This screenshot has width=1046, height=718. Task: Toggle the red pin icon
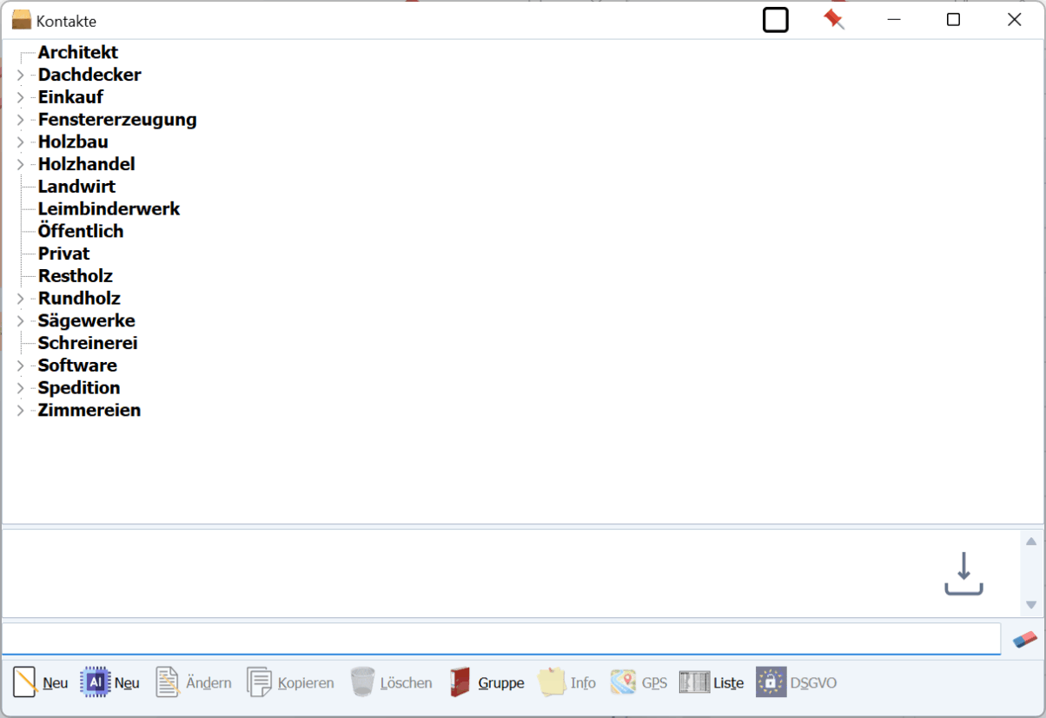[834, 20]
